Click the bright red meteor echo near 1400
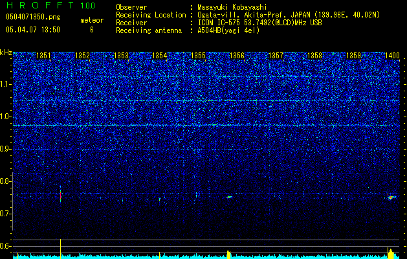 click(x=390, y=197)
